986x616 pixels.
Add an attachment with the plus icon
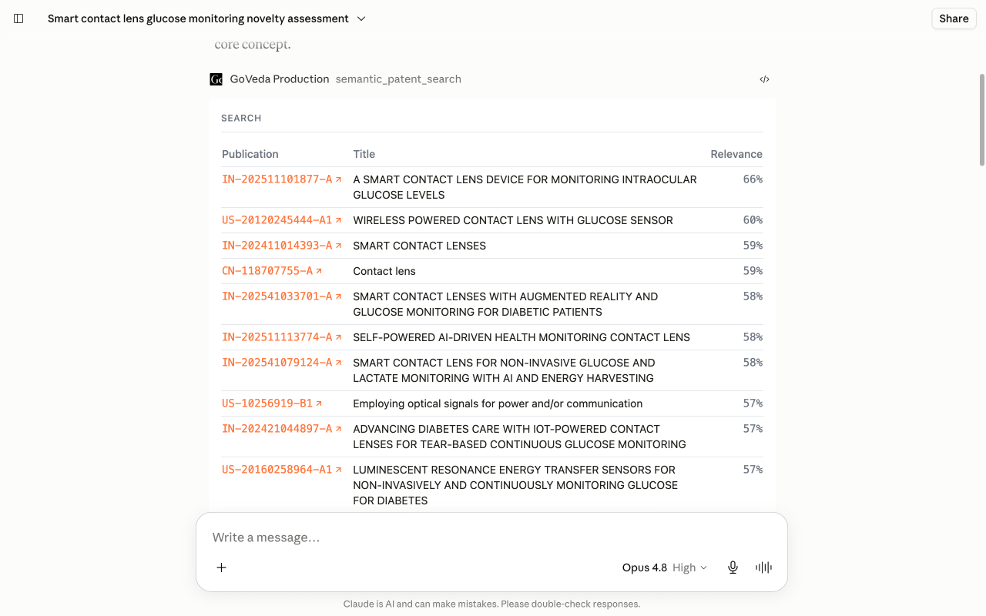coord(221,567)
